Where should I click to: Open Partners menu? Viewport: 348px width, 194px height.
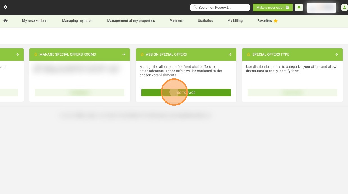click(x=176, y=21)
